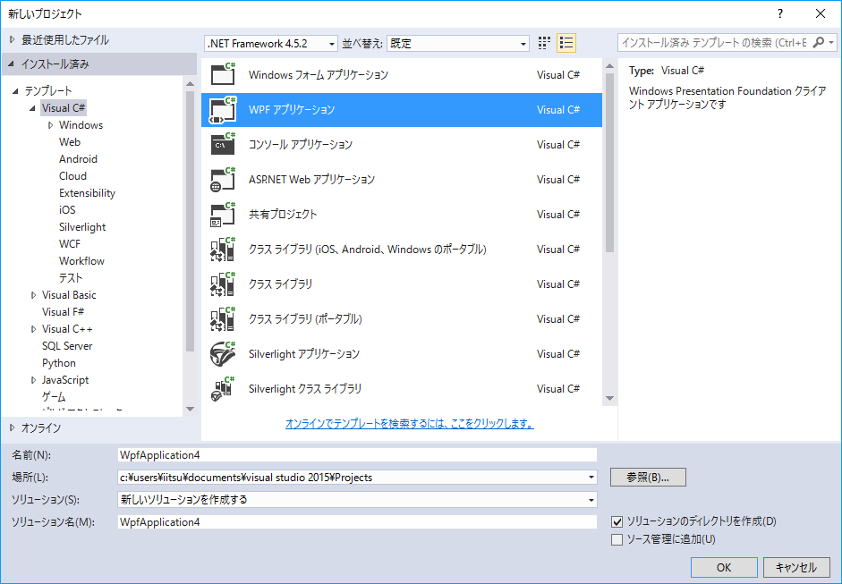Click the tree scrollbar up arrow
This screenshot has height=584, width=842.
tap(190, 83)
